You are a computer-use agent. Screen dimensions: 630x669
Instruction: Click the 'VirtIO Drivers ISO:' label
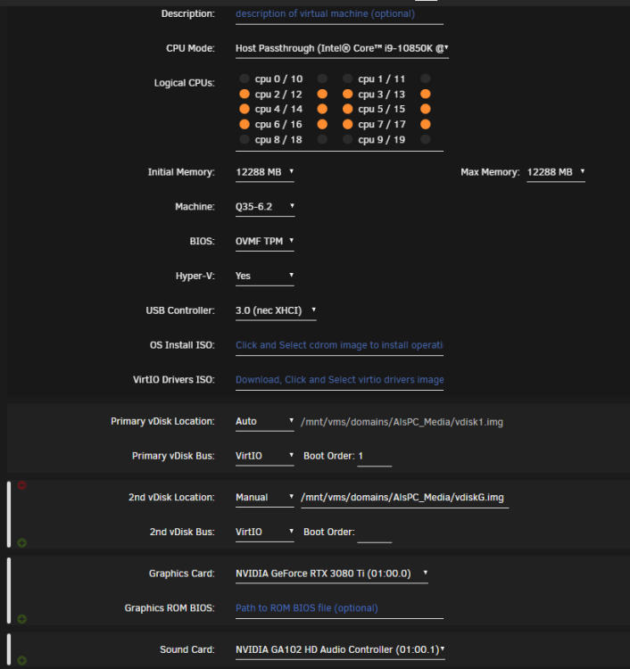pos(174,380)
